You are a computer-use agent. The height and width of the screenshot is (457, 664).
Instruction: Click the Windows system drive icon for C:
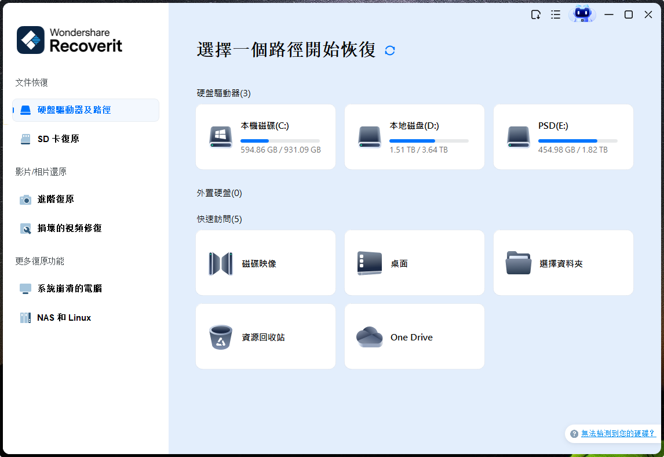[x=221, y=137]
